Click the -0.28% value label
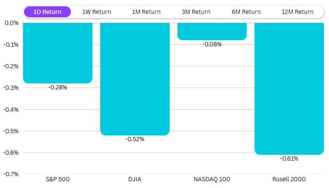 pos(58,87)
